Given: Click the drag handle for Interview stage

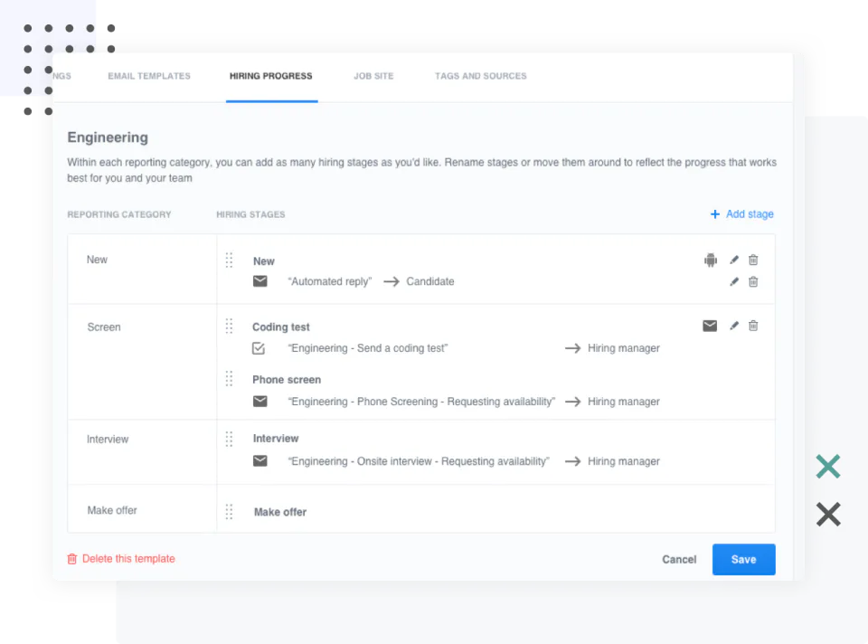Looking at the screenshot, I should pyautogui.click(x=229, y=439).
